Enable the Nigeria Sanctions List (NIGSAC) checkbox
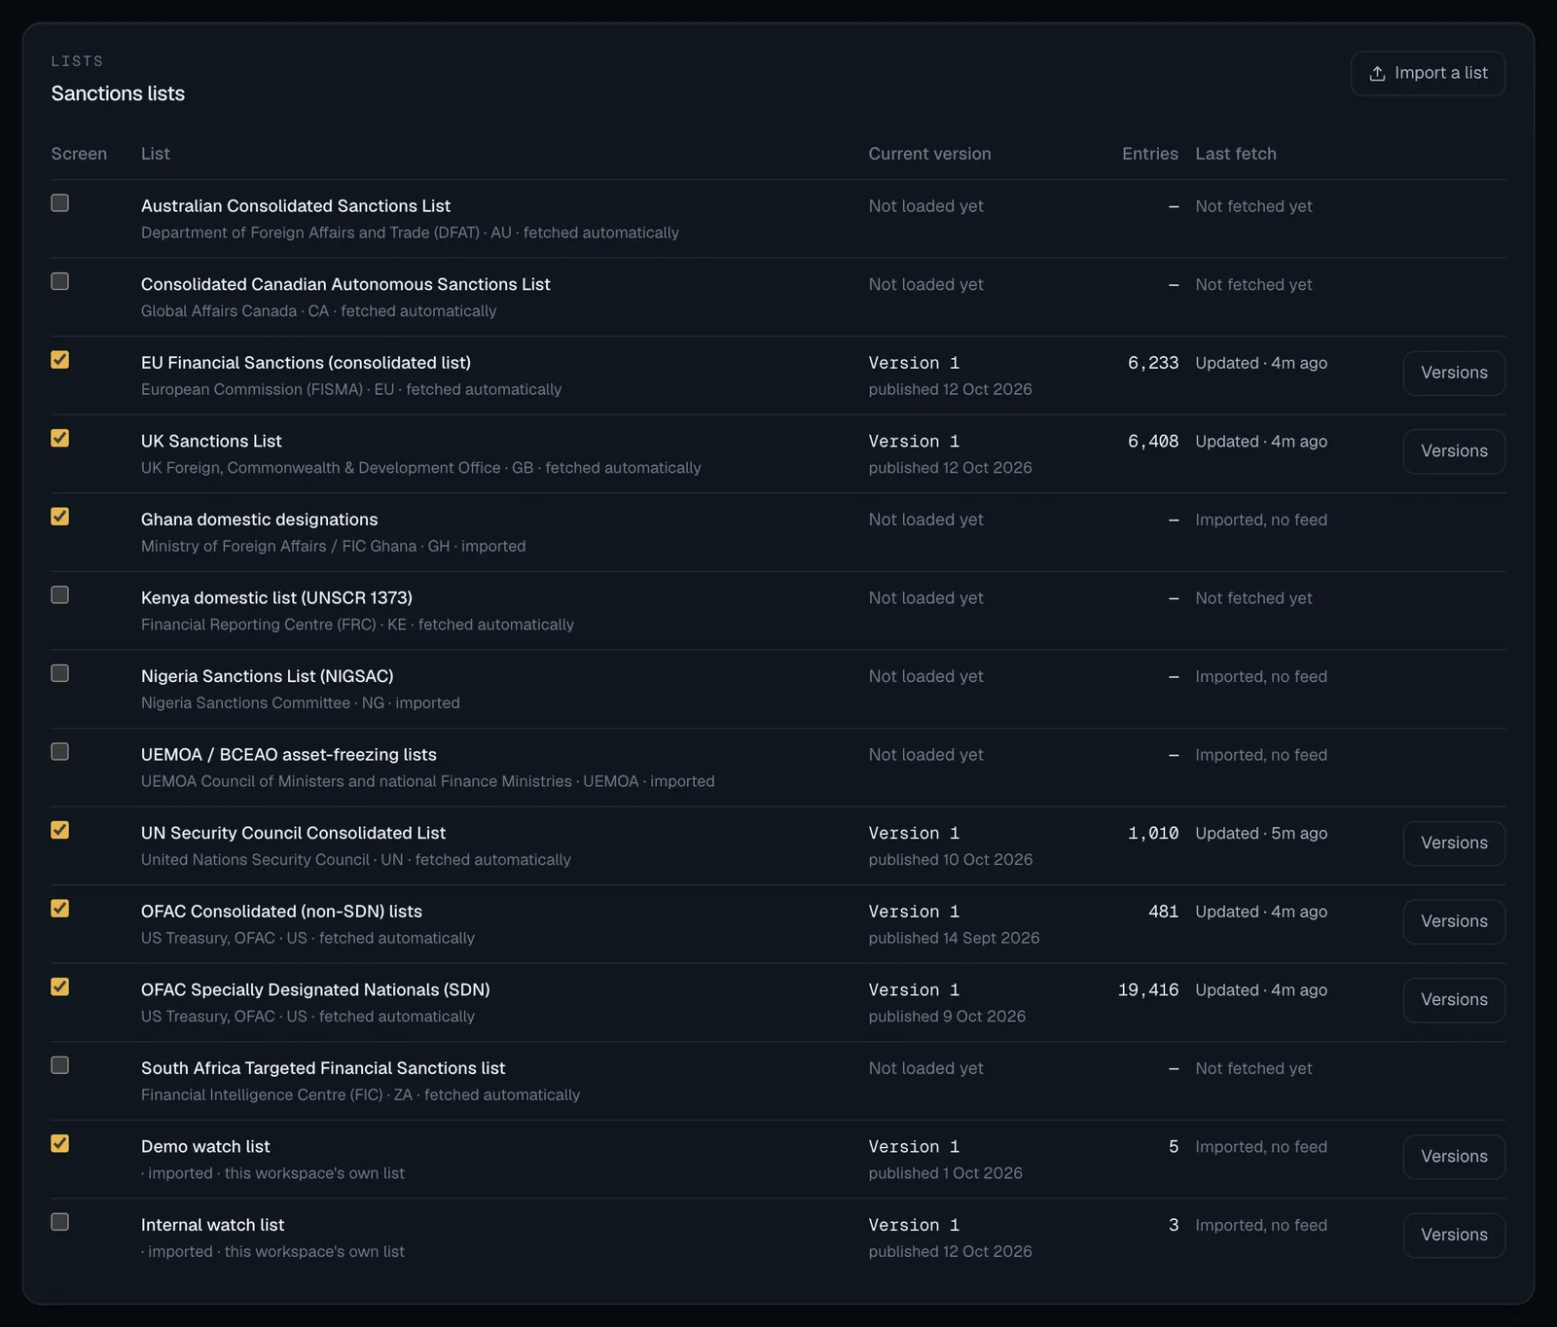Screen dimensions: 1557x1327 coord(60,673)
